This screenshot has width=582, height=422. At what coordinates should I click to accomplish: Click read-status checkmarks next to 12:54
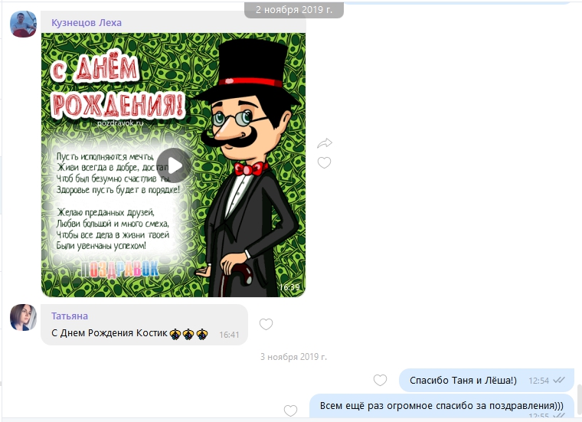click(x=558, y=380)
